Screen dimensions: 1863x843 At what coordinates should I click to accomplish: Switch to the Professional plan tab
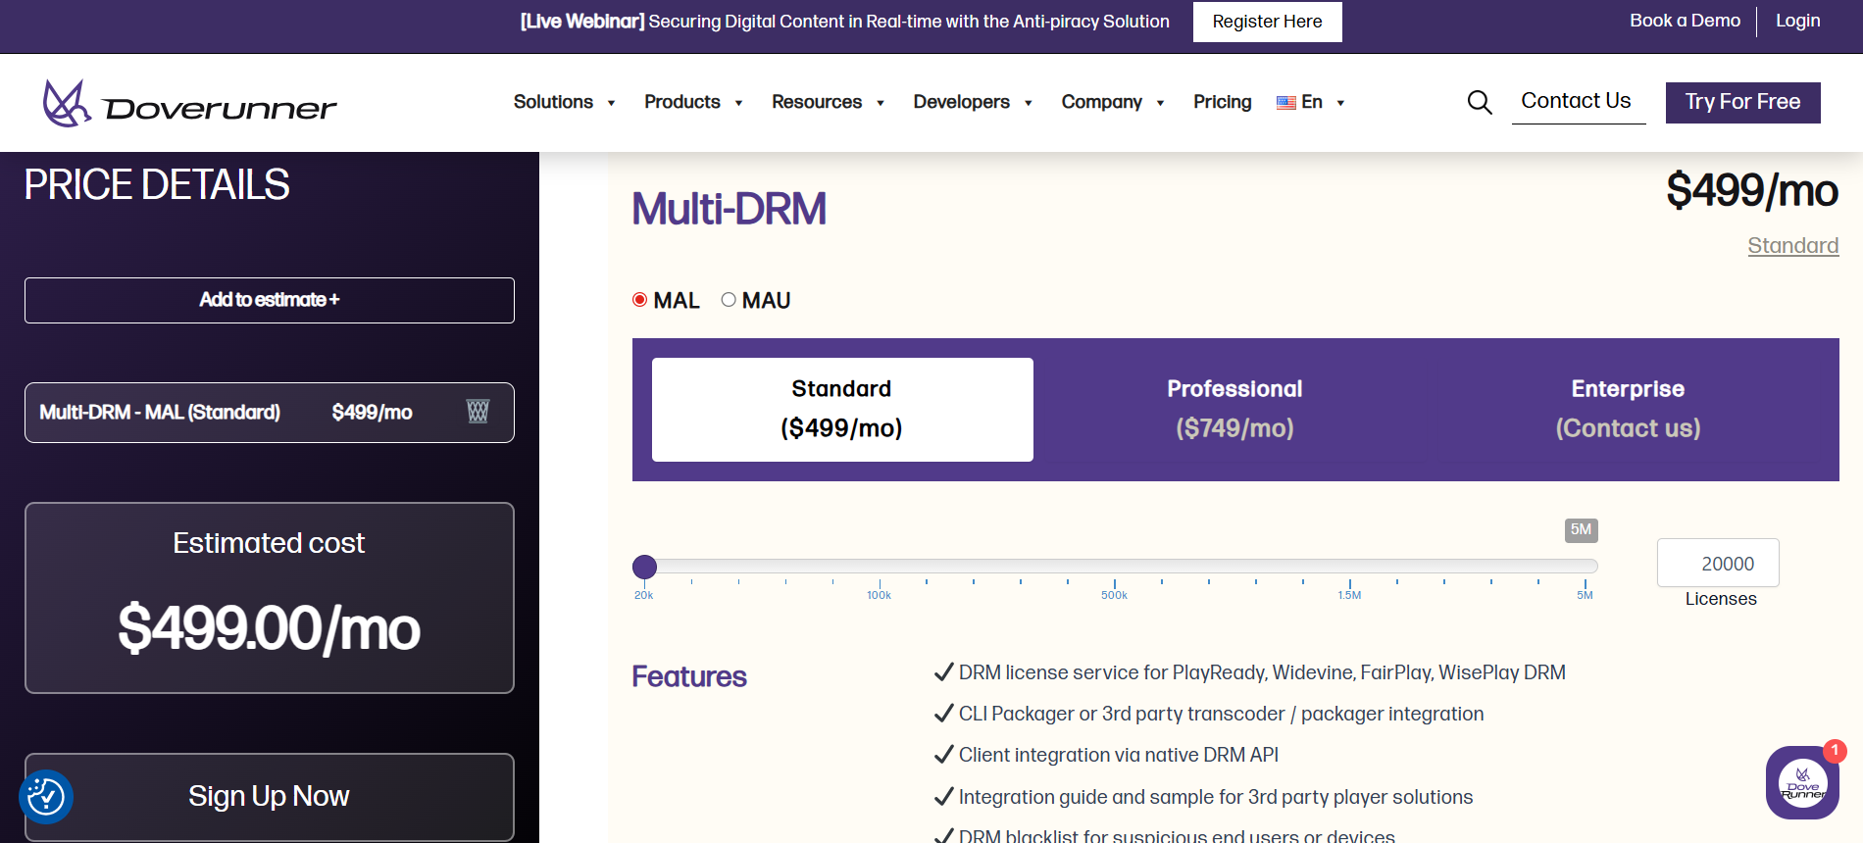point(1234,409)
